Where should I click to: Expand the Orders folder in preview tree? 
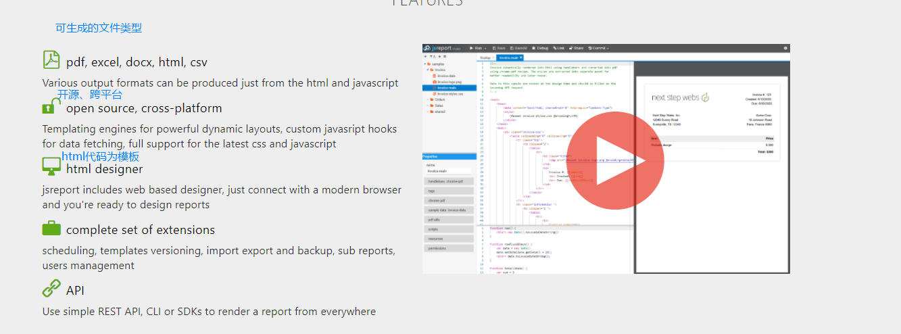coord(428,99)
